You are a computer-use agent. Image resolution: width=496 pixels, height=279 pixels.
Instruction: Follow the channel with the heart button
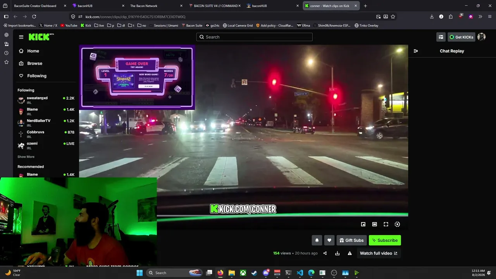point(329,240)
